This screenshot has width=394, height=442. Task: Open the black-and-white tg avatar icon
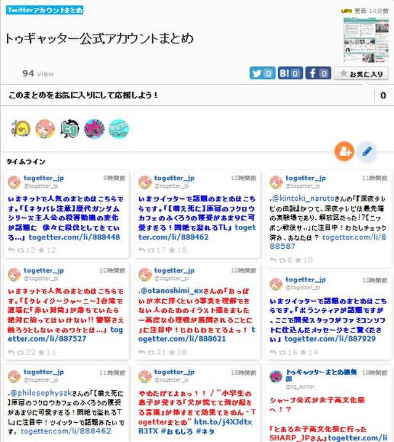(x=70, y=129)
